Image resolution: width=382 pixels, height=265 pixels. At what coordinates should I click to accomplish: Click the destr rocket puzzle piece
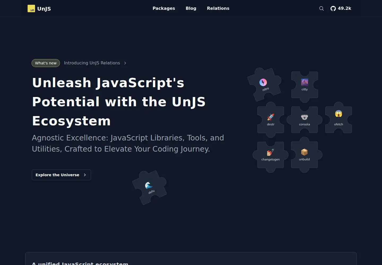point(271,120)
